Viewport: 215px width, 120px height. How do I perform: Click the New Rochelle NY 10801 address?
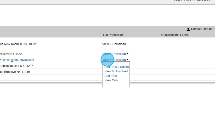click(x=18, y=44)
